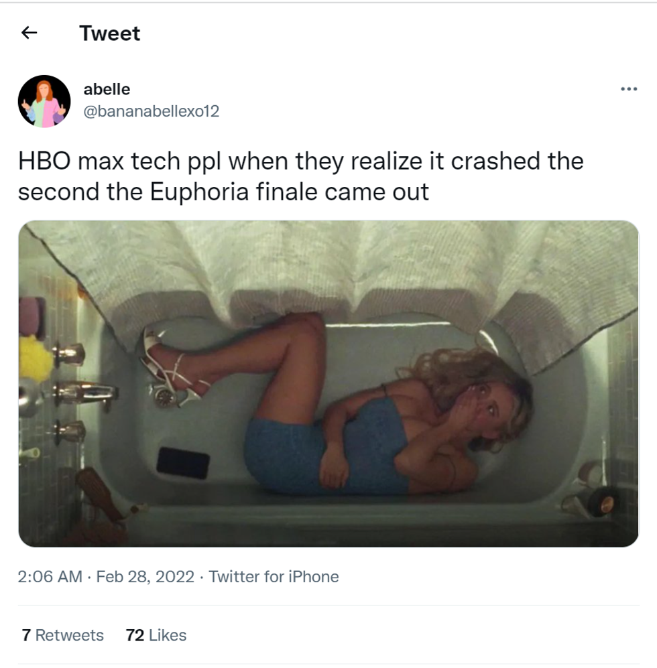The image size is (657, 668).
Task: Click the black phone in the bathtub photo
Action: [183, 462]
